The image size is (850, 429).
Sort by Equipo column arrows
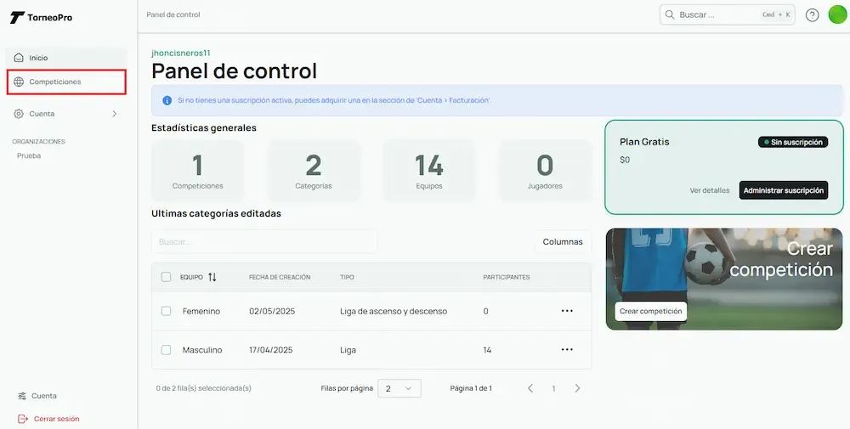(212, 277)
